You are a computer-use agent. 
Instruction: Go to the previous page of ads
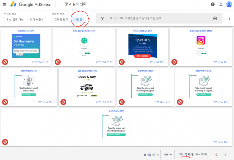[216, 154]
